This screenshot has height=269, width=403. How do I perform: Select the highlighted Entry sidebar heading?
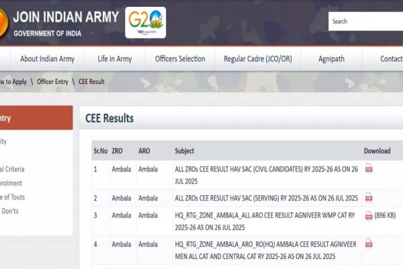tap(36, 118)
